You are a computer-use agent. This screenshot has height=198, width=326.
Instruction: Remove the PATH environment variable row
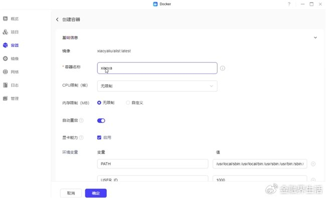tap(313, 164)
